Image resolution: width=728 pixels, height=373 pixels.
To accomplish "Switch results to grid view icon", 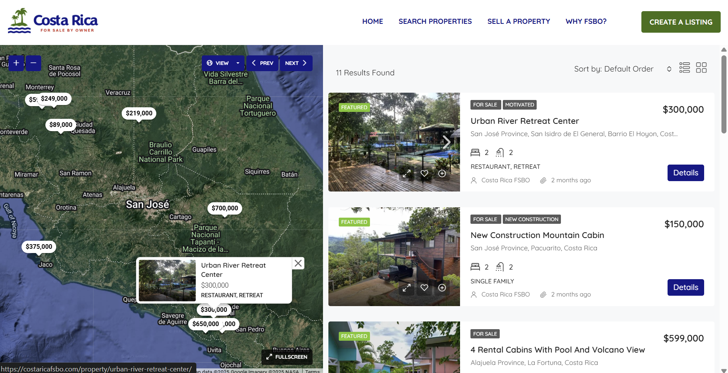I will pos(701,68).
